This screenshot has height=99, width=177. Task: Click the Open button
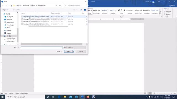68,51
